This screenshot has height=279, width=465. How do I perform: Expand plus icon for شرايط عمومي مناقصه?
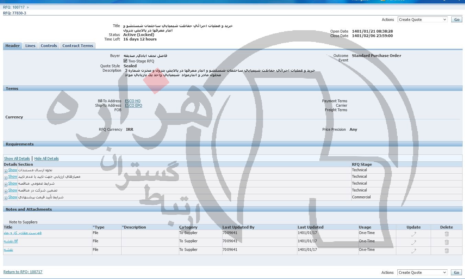point(5,185)
